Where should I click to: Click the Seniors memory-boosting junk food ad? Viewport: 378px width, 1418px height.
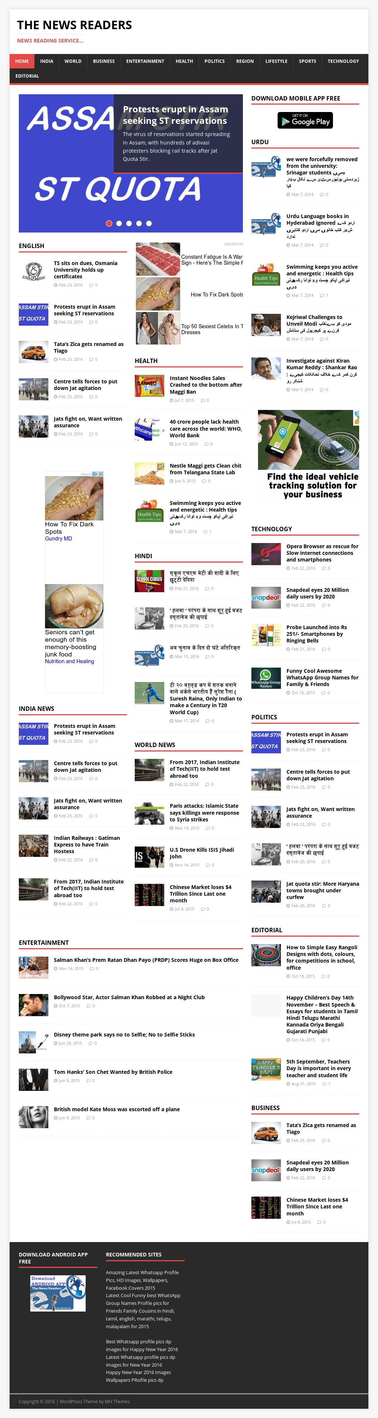(x=74, y=625)
